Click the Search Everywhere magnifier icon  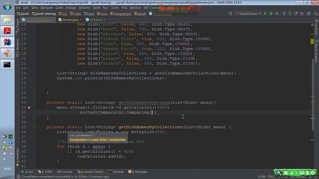point(316,13)
